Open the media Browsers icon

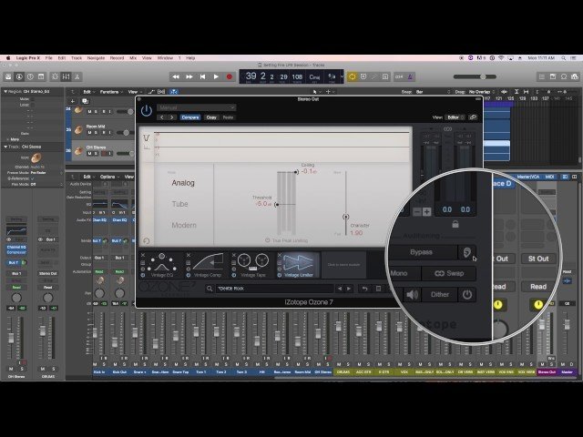[x=575, y=76]
